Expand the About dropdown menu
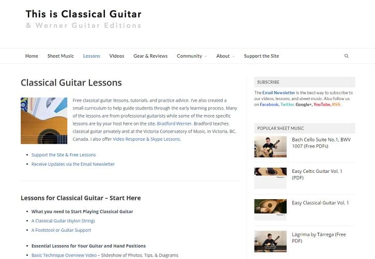 tap(225, 56)
